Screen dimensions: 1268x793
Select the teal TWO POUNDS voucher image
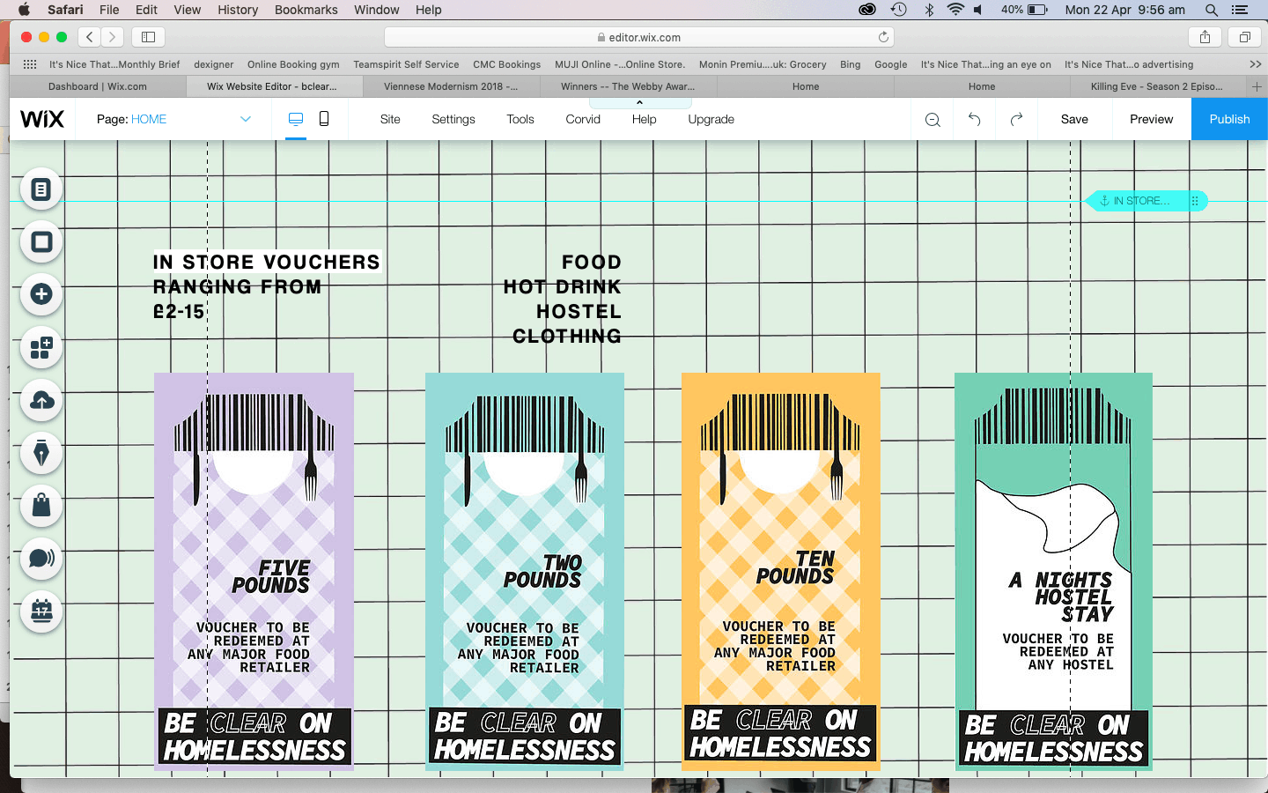(525, 572)
